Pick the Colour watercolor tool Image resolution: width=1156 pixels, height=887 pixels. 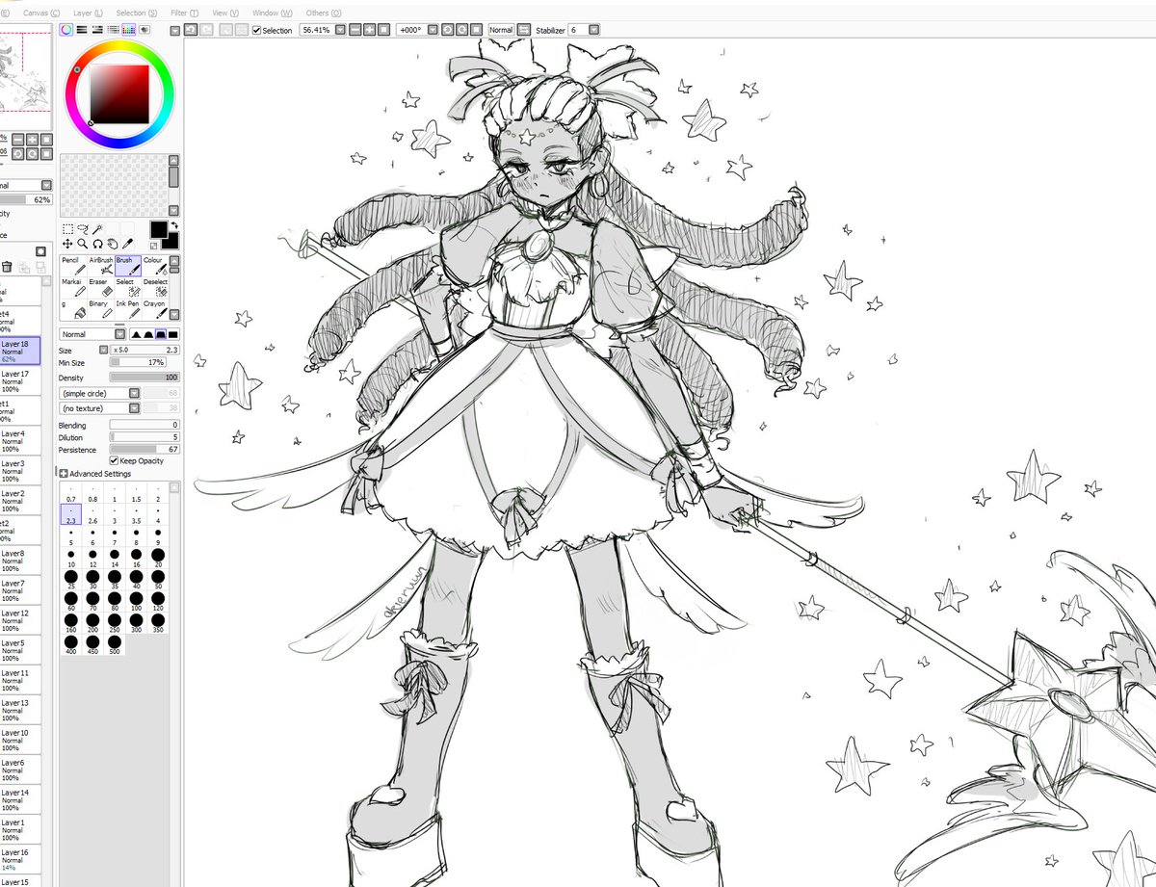(156, 266)
